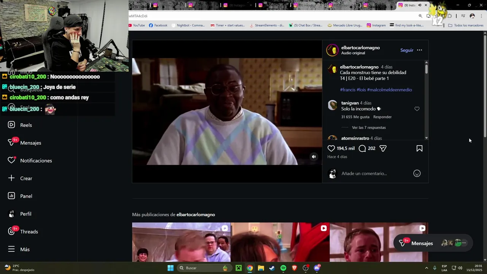Open the #lois hashtag link
Viewport: 487px width, 274px height.
click(361, 90)
